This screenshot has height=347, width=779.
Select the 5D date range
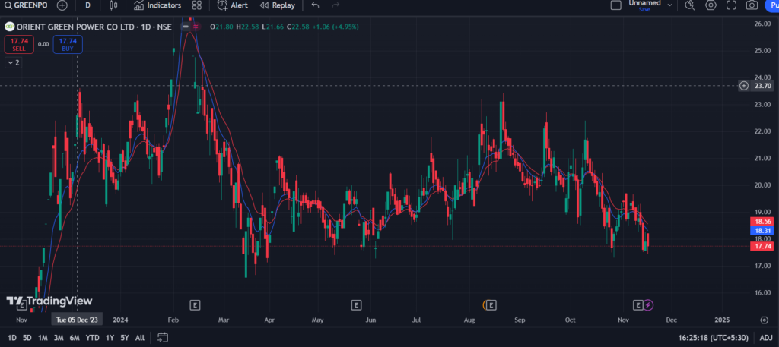(27, 338)
